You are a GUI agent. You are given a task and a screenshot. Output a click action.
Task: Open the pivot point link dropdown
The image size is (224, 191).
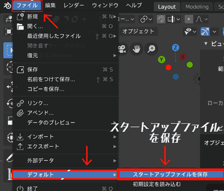[146, 19]
